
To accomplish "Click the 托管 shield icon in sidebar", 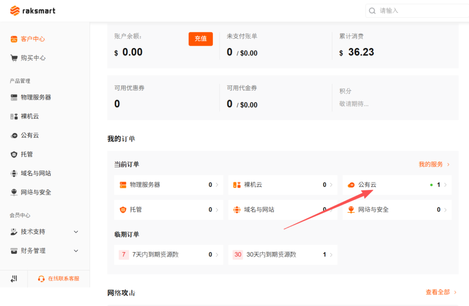I will point(14,154).
